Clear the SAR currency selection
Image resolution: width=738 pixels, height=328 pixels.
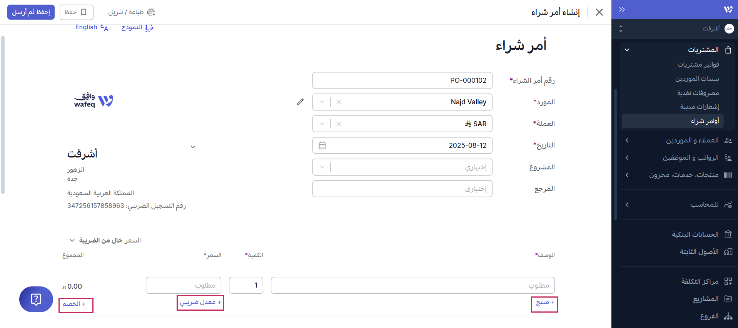coord(339,124)
